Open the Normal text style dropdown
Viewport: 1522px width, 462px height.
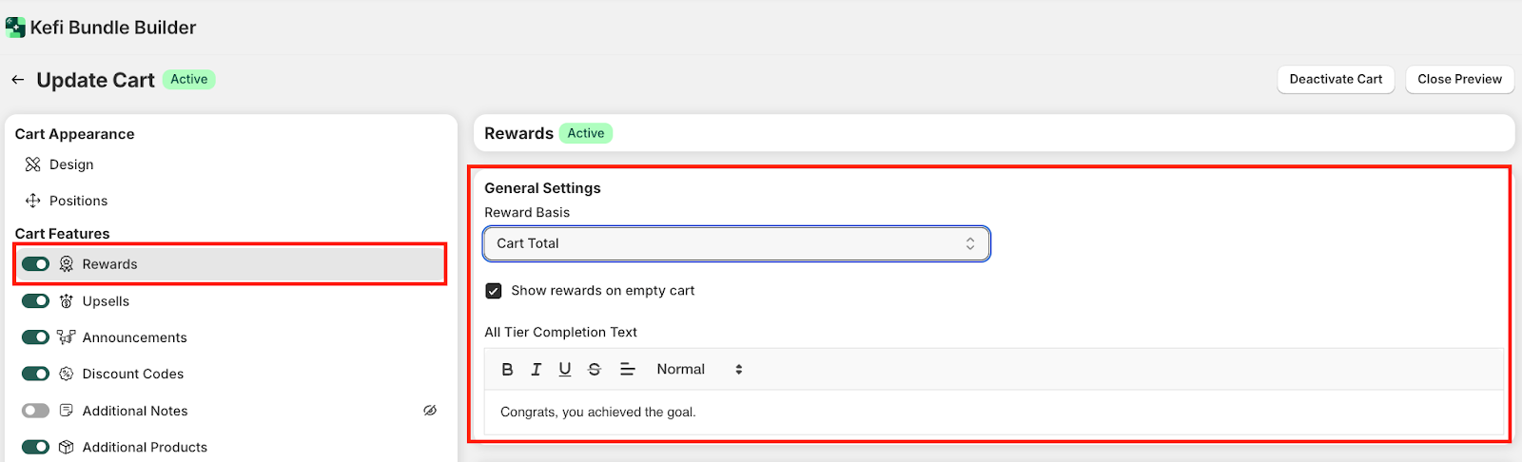pyautogui.click(x=699, y=370)
